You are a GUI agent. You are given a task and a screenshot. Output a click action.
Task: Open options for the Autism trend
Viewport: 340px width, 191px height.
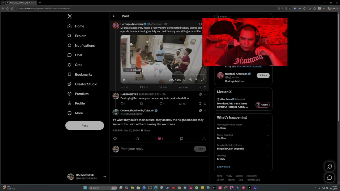point(268,125)
